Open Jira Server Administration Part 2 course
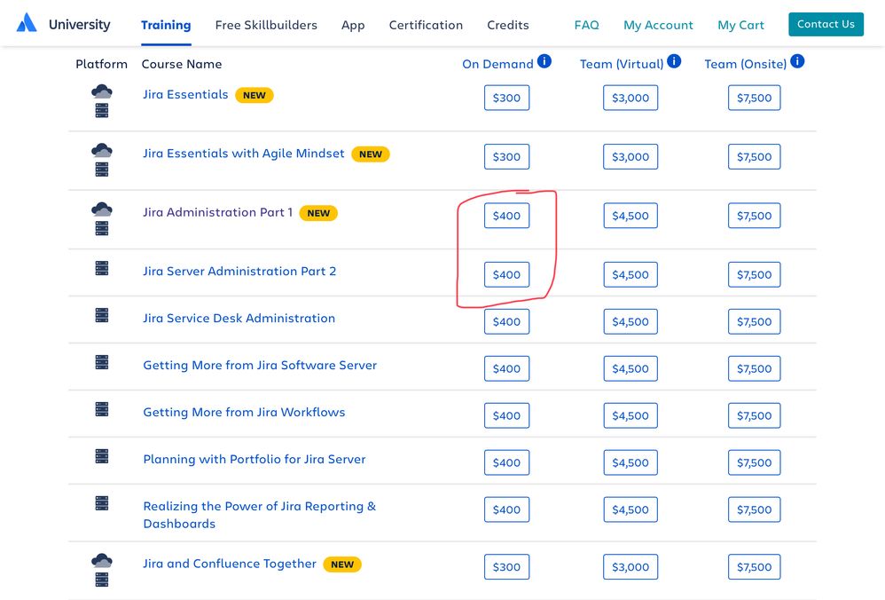 [x=239, y=272]
